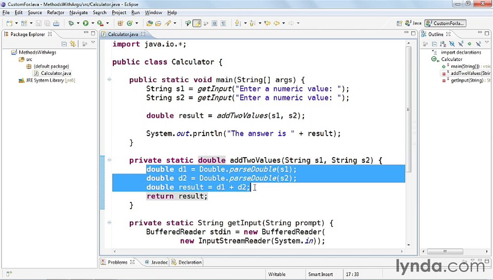
Task: Navigate forward with the grayed right arrow
Action: pyautogui.click(x=291, y=23)
